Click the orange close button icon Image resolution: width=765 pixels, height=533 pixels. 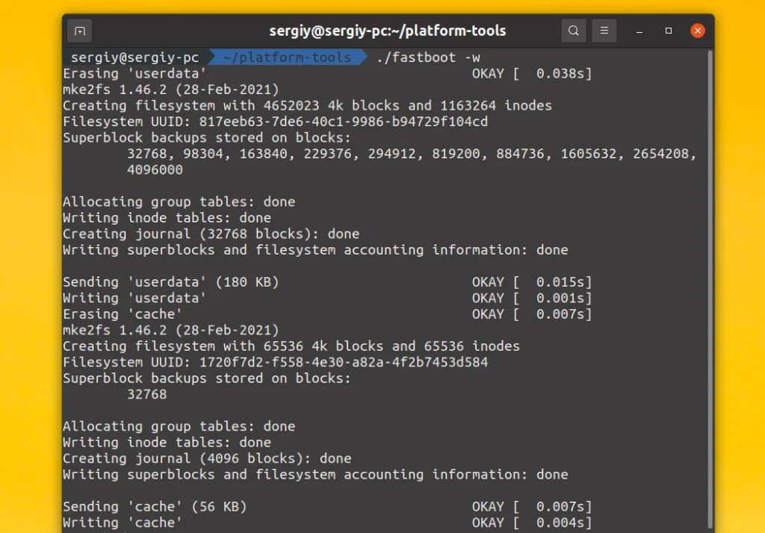click(697, 30)
